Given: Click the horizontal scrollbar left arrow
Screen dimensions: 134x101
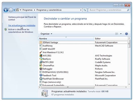Looking at the screenshot, I should point(40,87).
